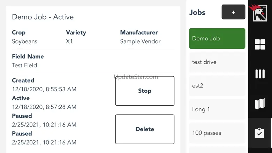Choose the est2 job
The width and height of the screenshot is (272, 153).
point(217,86)
